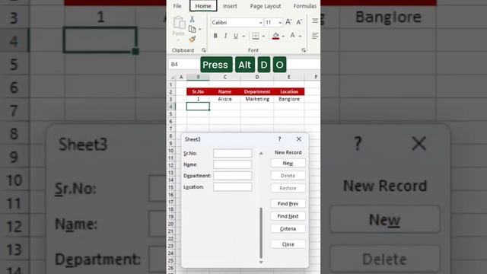Click New button in form dialog
The height and width of the screenshot is (274, 487).
[x=288, y=163]
